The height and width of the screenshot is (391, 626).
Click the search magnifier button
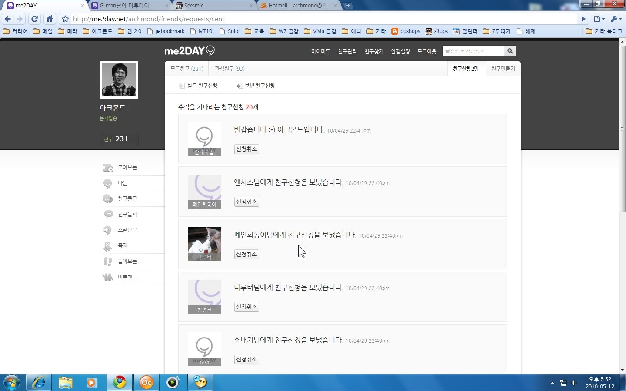click(x=510, y=51)
